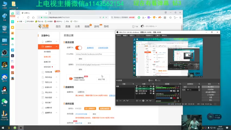231x130 pixels.
Task: Open source 属性 button above the scenes dock
Action: pyautogui.click(x=151, y=81)
